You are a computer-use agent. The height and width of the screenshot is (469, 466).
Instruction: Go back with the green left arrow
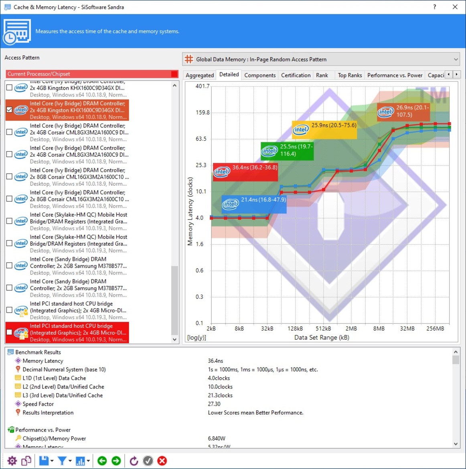coord(102,461)
